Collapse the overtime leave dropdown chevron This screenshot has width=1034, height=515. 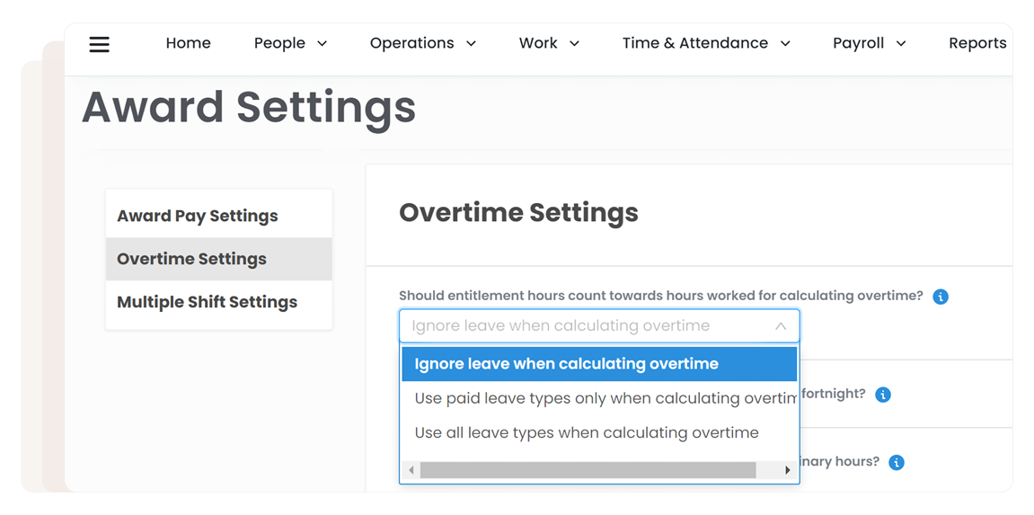(x=780, y=326)
